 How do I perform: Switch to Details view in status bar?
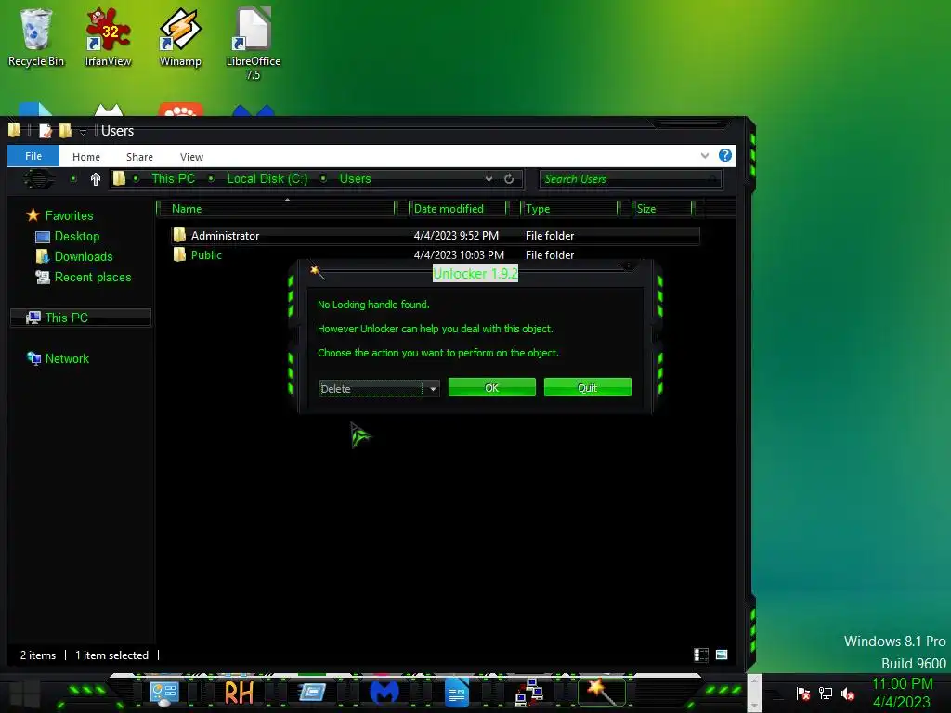(x=701, y=655)
